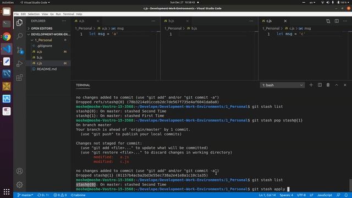The image size is (352, 198).
Task: Open more actions for a.js editor group
Action: [x=153, y=21]
